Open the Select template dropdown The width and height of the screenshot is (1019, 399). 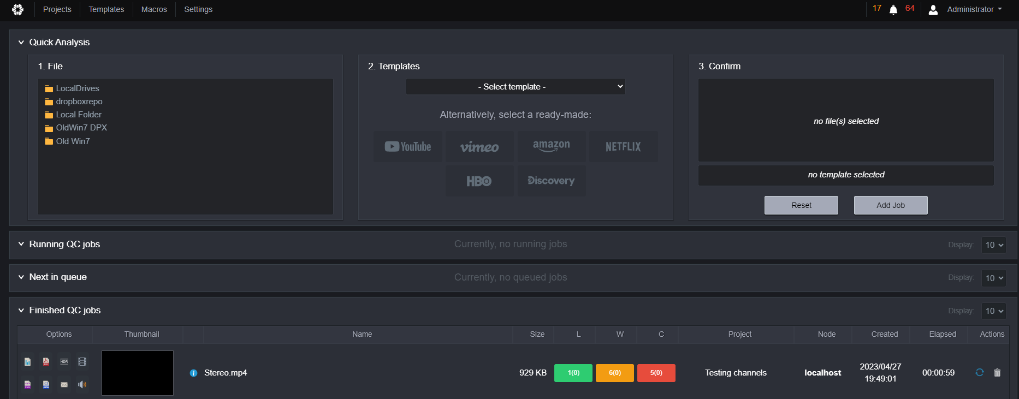[516, 87]
